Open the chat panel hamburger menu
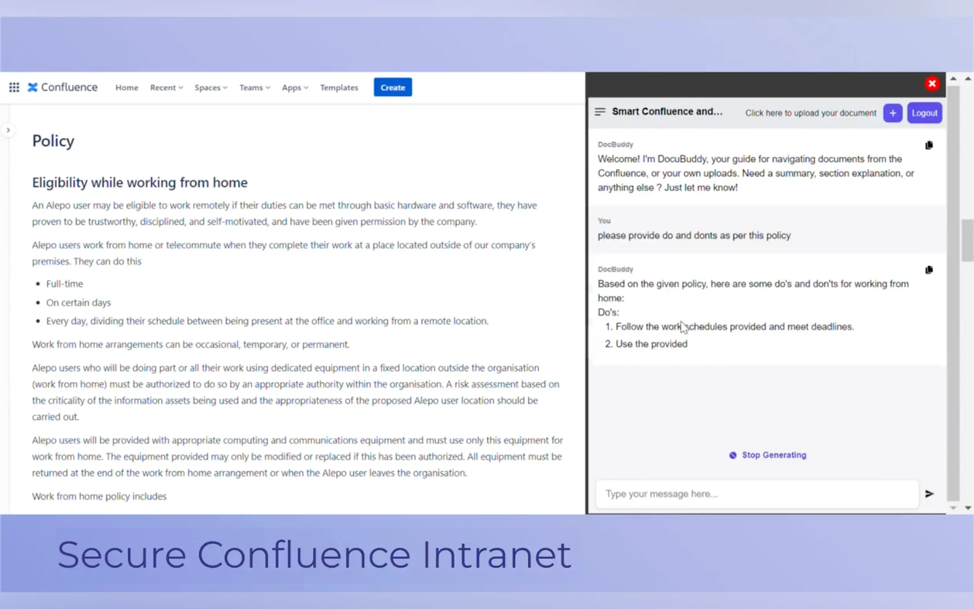This screenshot has height=609, width=974. coord(599,112)
